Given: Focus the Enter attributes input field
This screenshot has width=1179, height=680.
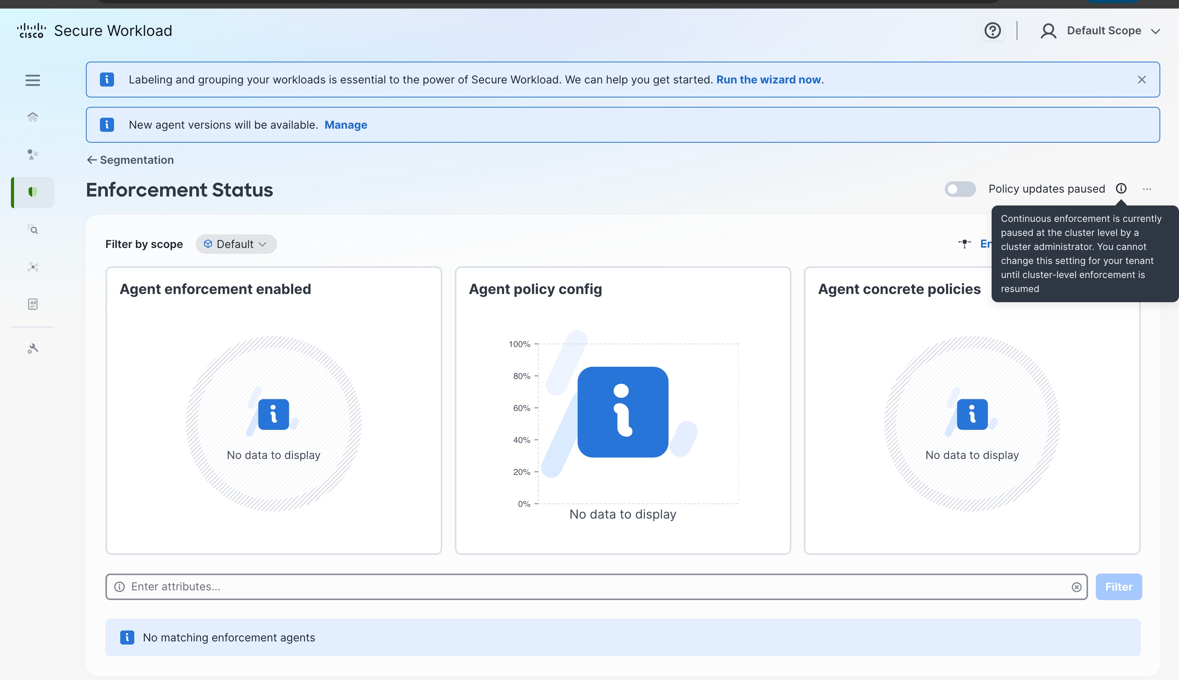Looking at the screenshot, I should pos(596,587).
